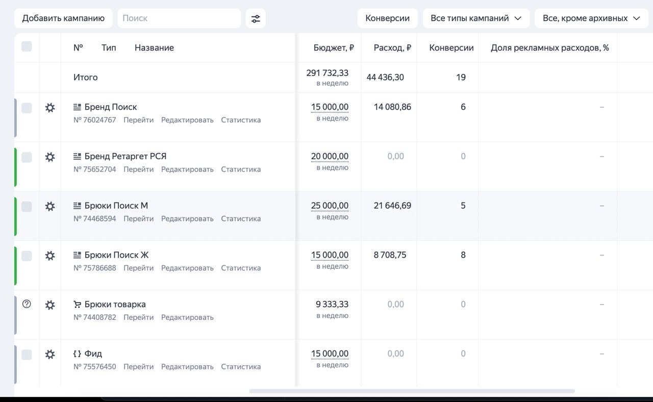Toggle the select-all checkbox in table header
This screenshot has height=402, width=653.
click(x=27, y=46)
